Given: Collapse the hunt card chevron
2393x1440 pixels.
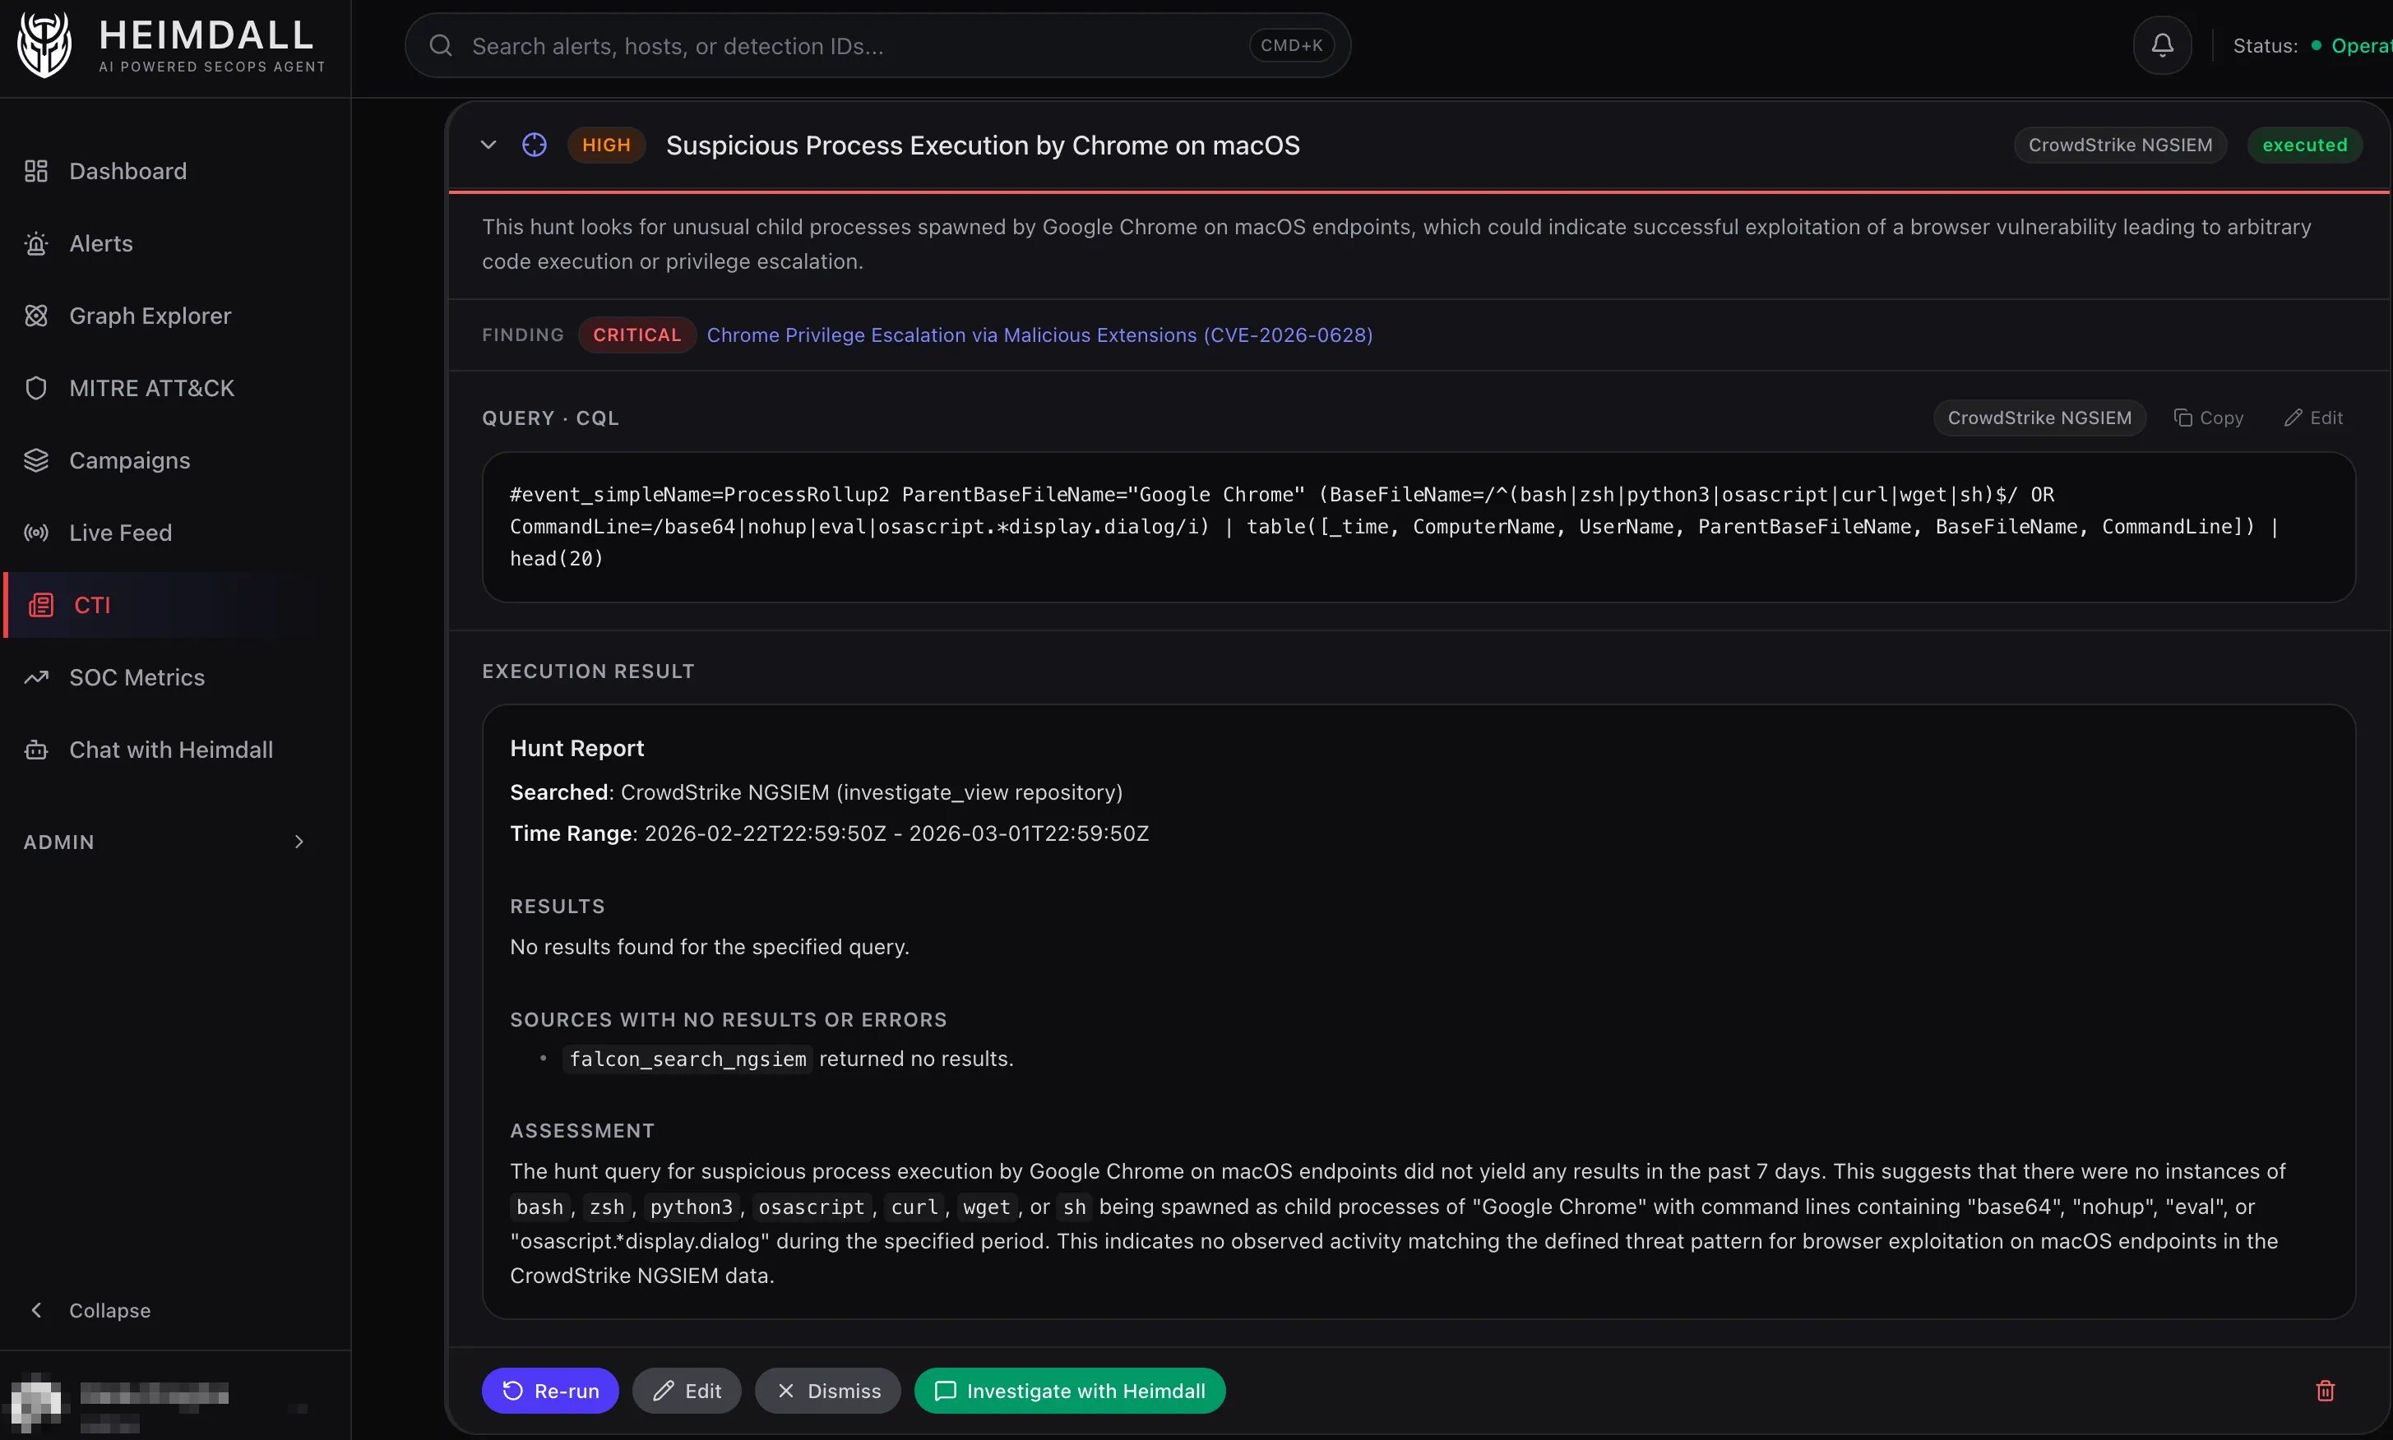Looking at the screenshot, I should click(x=488, y=145).
